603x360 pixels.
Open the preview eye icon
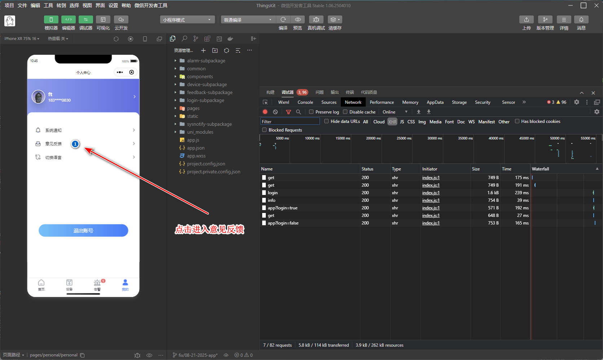click(x=298, y=19)
